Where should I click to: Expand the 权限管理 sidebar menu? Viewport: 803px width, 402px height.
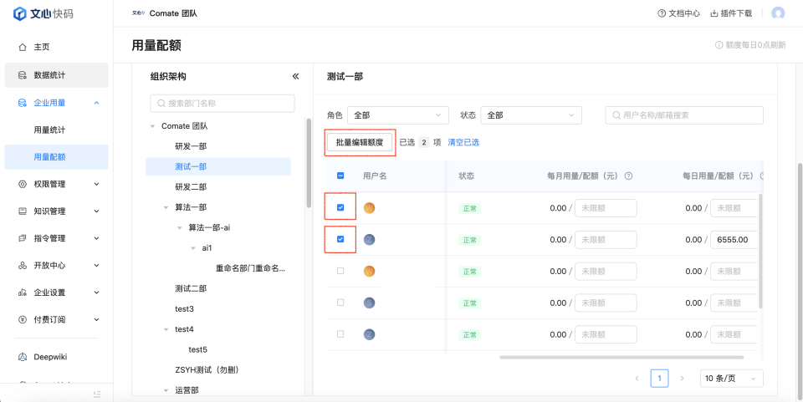click(x=56, y=184)
